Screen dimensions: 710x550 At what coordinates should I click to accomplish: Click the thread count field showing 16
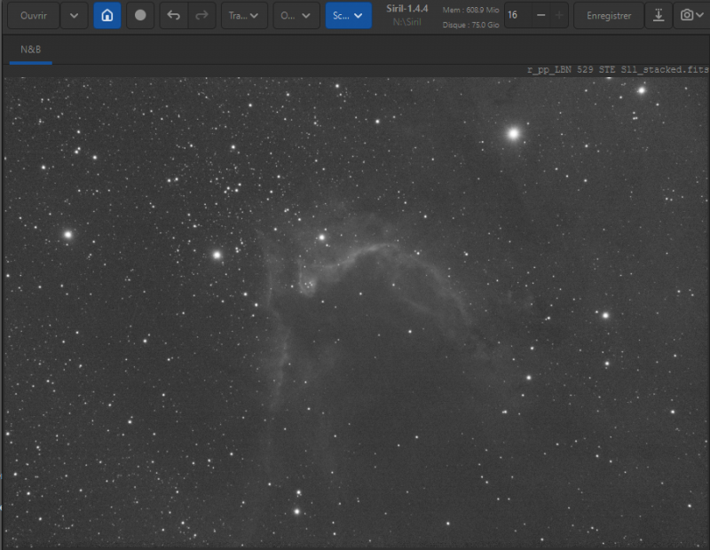point(517,15)
